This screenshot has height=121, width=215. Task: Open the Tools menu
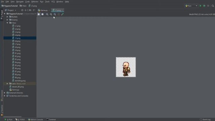47,2
